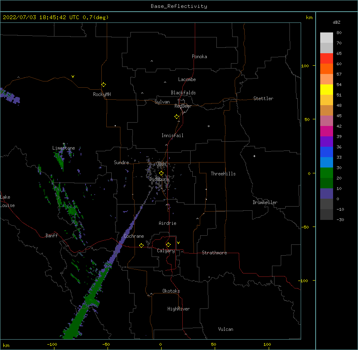The image size is (358, 350).
Task: Click the yellow marker west of Calgary near Cochrane
Action: point(141,245)
